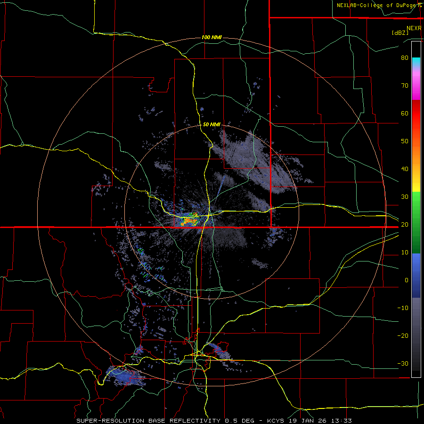Click the KCYS 19 JAN 26 13:33 timestamp
The height and width of the screenshot is (424, 424).
310,421
